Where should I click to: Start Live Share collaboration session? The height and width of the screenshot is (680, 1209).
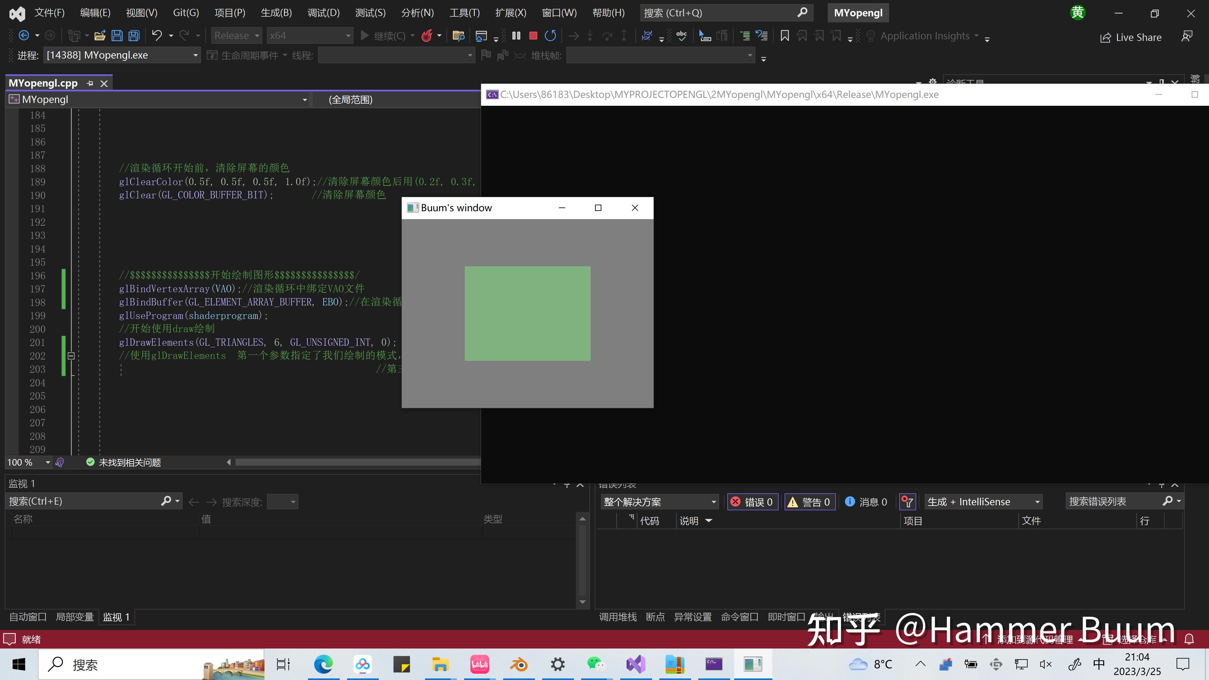coord(1131,37)
